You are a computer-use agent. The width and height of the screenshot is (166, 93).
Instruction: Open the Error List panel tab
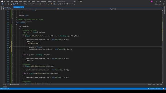pyautogui.click(x=5, y=86)
